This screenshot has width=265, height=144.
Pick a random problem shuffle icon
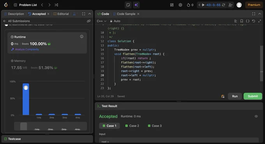click(56, 5)
